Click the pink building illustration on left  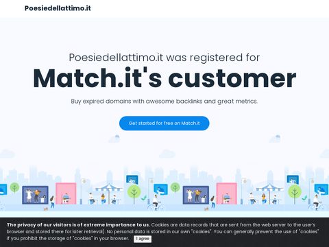(x=66, y=193)
